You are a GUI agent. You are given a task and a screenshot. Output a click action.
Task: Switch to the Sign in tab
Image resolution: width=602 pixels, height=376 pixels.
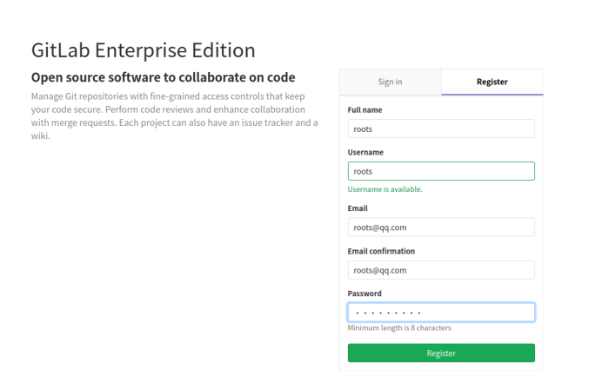[x=390, y=82]
